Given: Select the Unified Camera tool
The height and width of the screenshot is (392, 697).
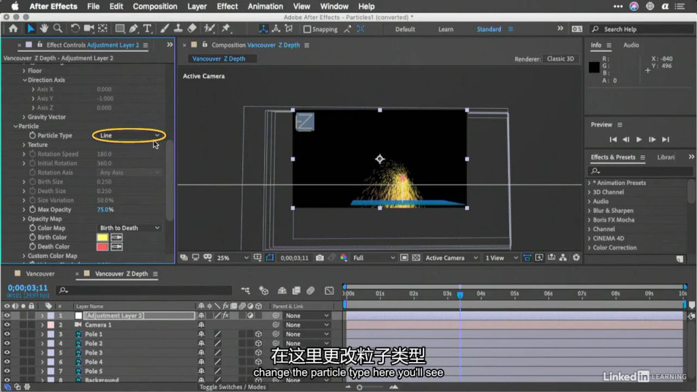Looking at the screenshot, I should point(89,29).
